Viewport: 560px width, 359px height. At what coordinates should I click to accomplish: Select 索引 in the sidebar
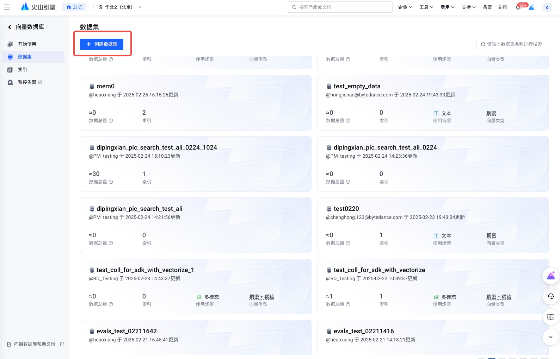click(23, 70)
